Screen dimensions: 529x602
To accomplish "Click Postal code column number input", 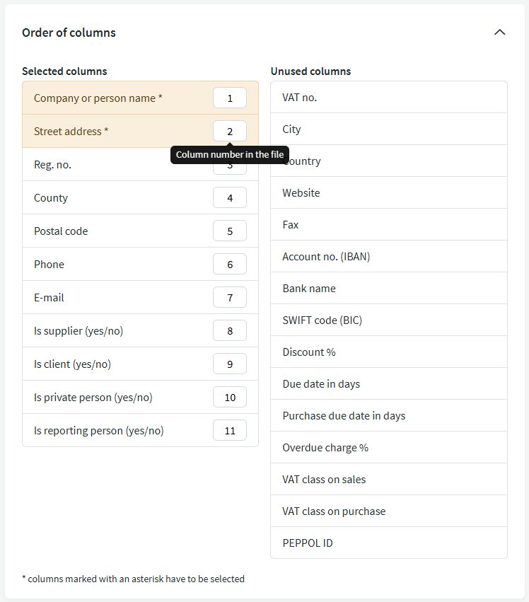I will (230, 231).
